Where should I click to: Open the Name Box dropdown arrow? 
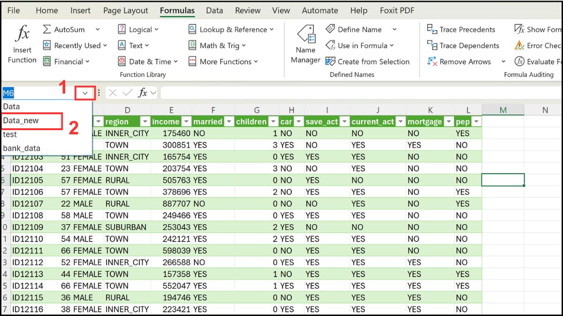point(85,92)
